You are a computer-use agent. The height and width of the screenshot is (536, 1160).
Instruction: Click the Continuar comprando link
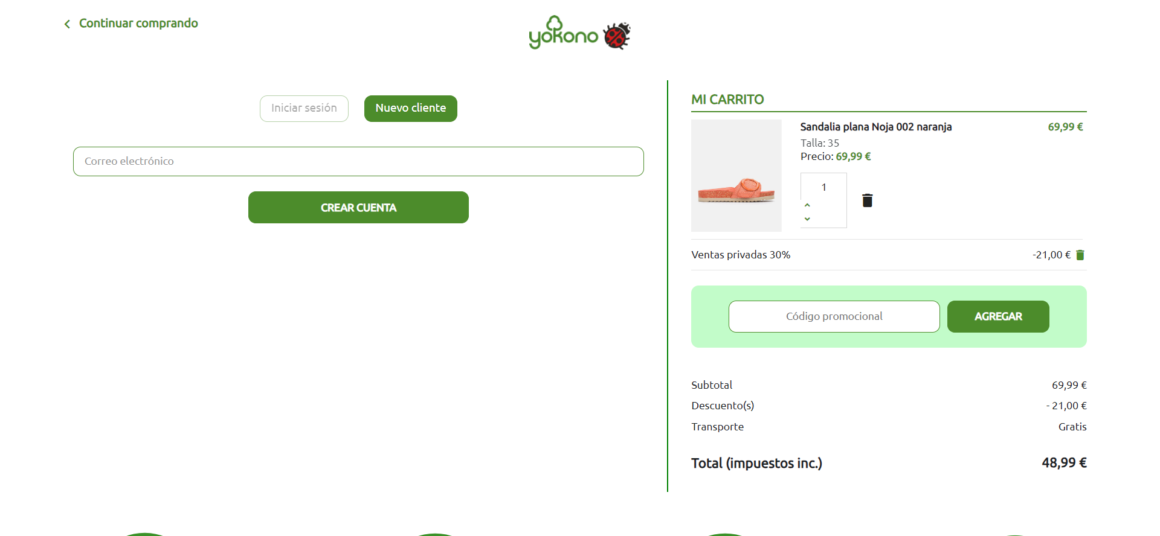(x=138, y=23)
